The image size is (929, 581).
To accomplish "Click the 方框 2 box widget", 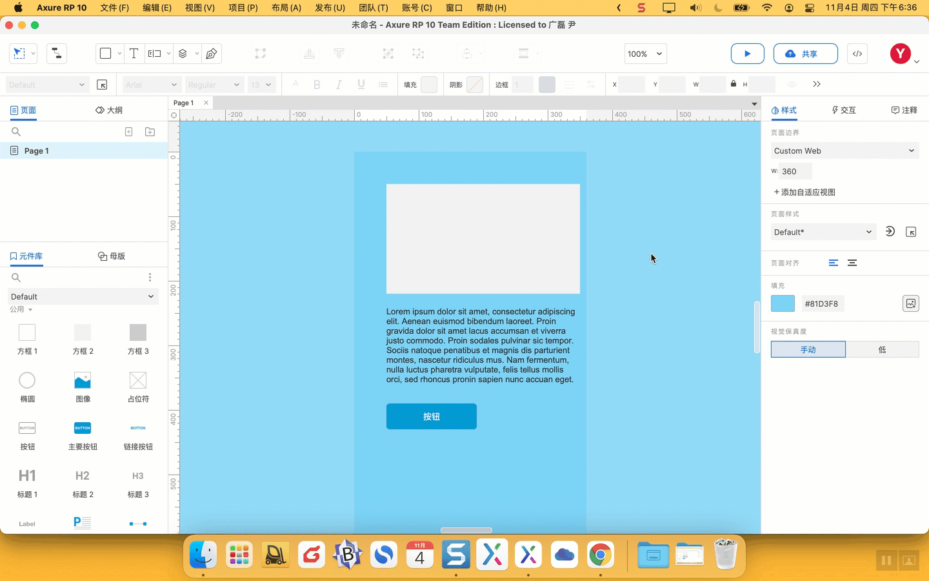I will [x=83, y=340].
